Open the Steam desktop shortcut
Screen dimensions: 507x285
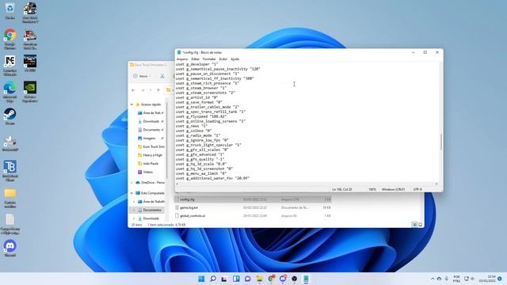tap(10, 116)
